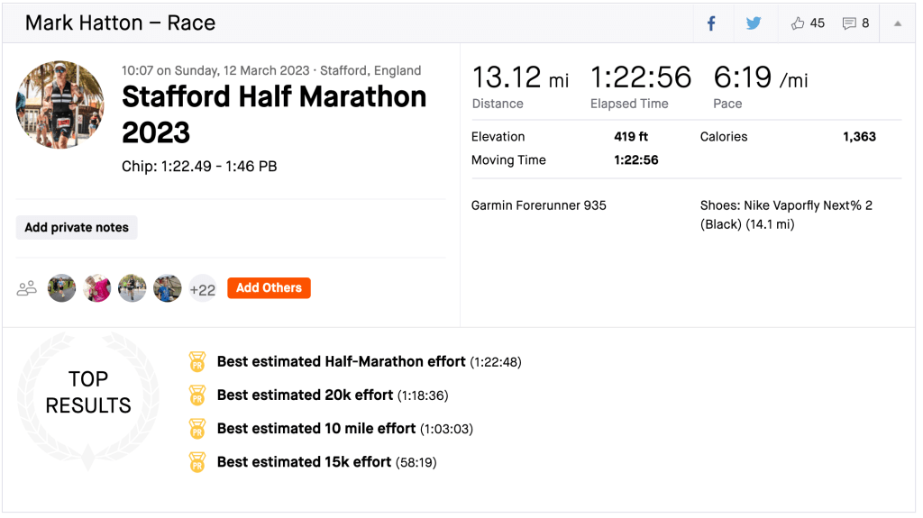Click PR medal beside Half-Marathon effort

197,362
